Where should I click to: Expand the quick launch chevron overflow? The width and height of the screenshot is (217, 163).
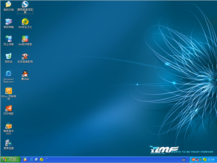click(46, 158)
